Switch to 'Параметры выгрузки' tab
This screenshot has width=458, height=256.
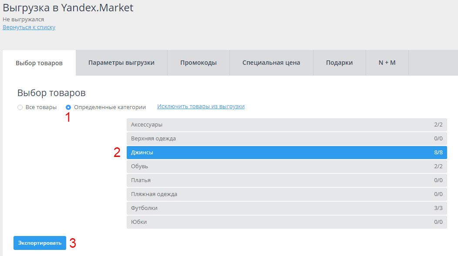click(121, 63)
